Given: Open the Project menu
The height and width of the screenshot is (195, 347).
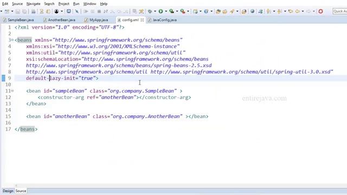Looking at the screenshot, I should coord(64,4).
